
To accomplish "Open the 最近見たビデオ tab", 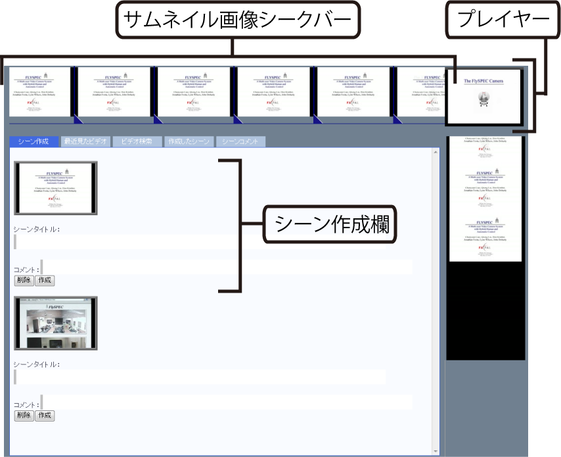I will pyautogui.click(x=85, y=141).
